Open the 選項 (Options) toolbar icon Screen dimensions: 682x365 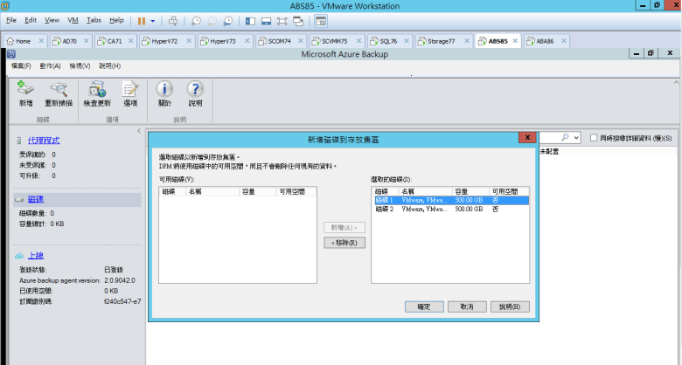tap(130, 92)
